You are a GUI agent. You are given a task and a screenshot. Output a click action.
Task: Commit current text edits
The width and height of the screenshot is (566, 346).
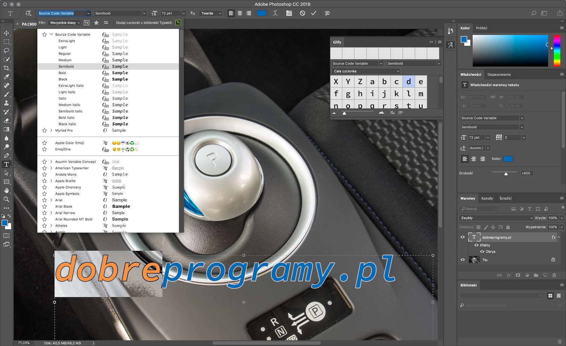tap(314, 13)
